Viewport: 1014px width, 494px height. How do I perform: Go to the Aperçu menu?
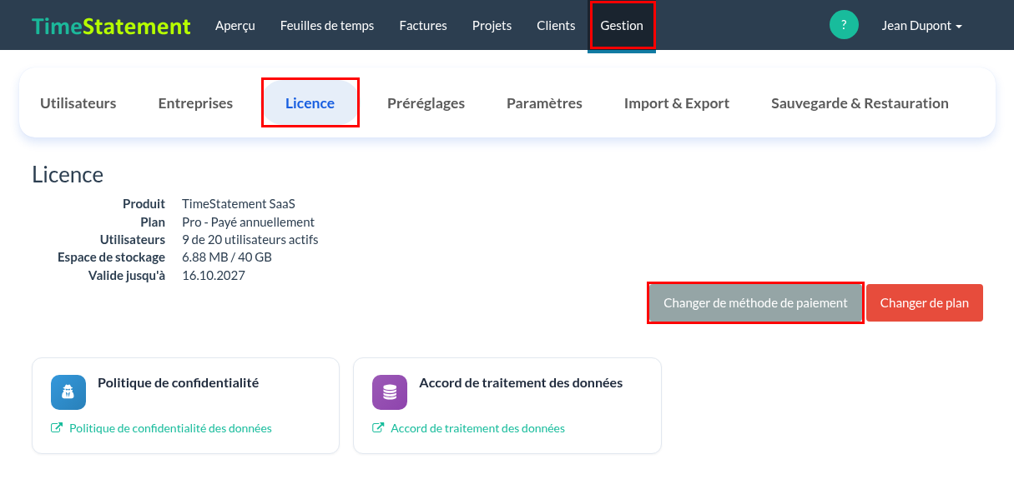[x=235, y=26]
